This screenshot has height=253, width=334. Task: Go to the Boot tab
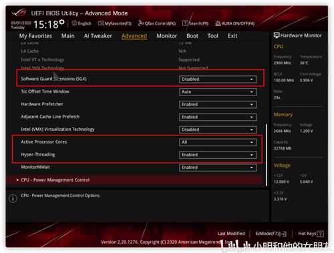(x=192, y=36)
